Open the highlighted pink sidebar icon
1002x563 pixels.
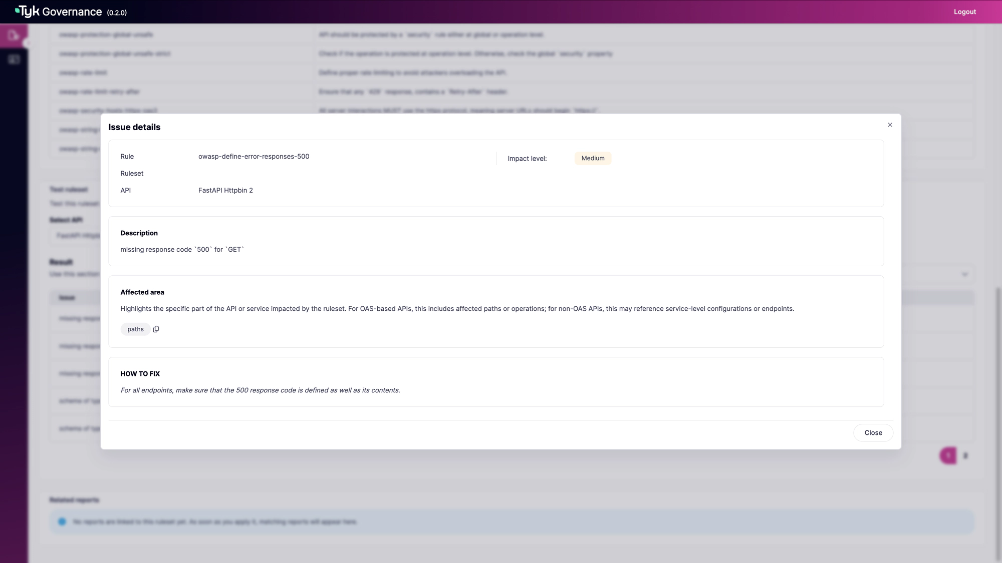point(14,36)
